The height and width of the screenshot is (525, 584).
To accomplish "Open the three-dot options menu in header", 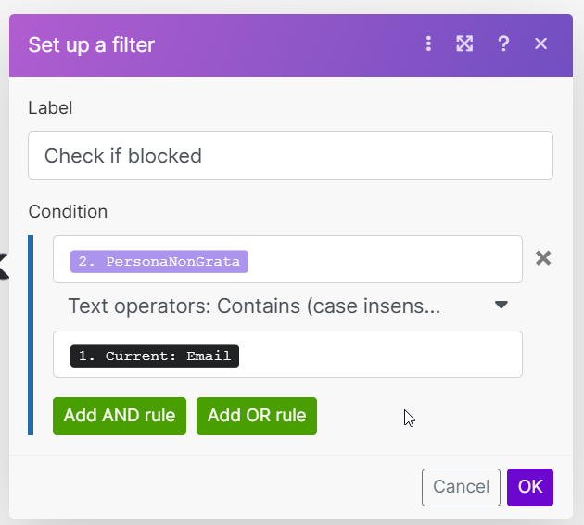I will (x=428, y=44).
